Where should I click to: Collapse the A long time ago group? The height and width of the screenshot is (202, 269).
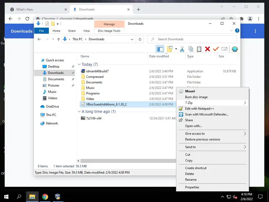[x=79, y=112]
